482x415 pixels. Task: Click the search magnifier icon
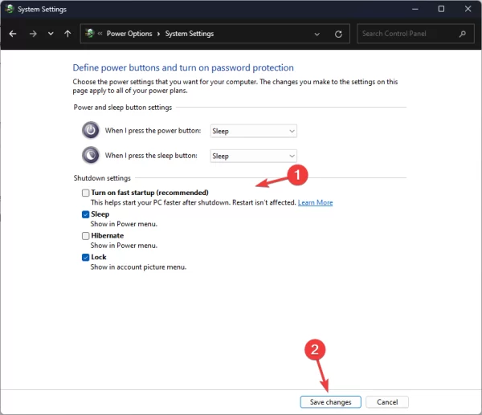click(x=463, y=34)
